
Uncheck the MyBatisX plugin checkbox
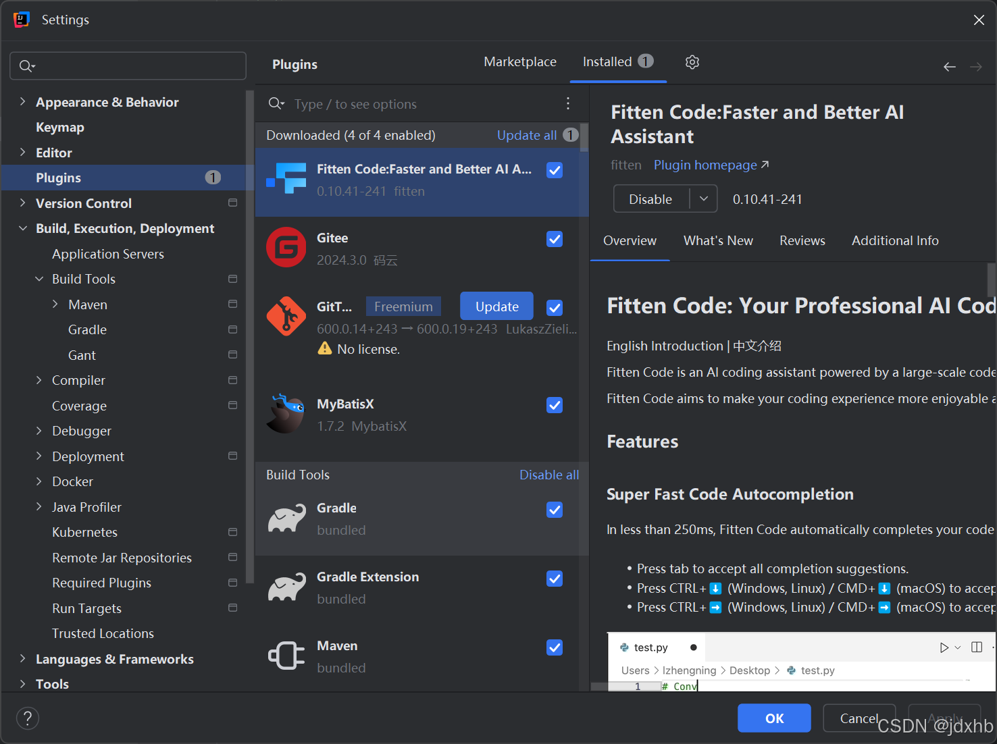point(555,405)
